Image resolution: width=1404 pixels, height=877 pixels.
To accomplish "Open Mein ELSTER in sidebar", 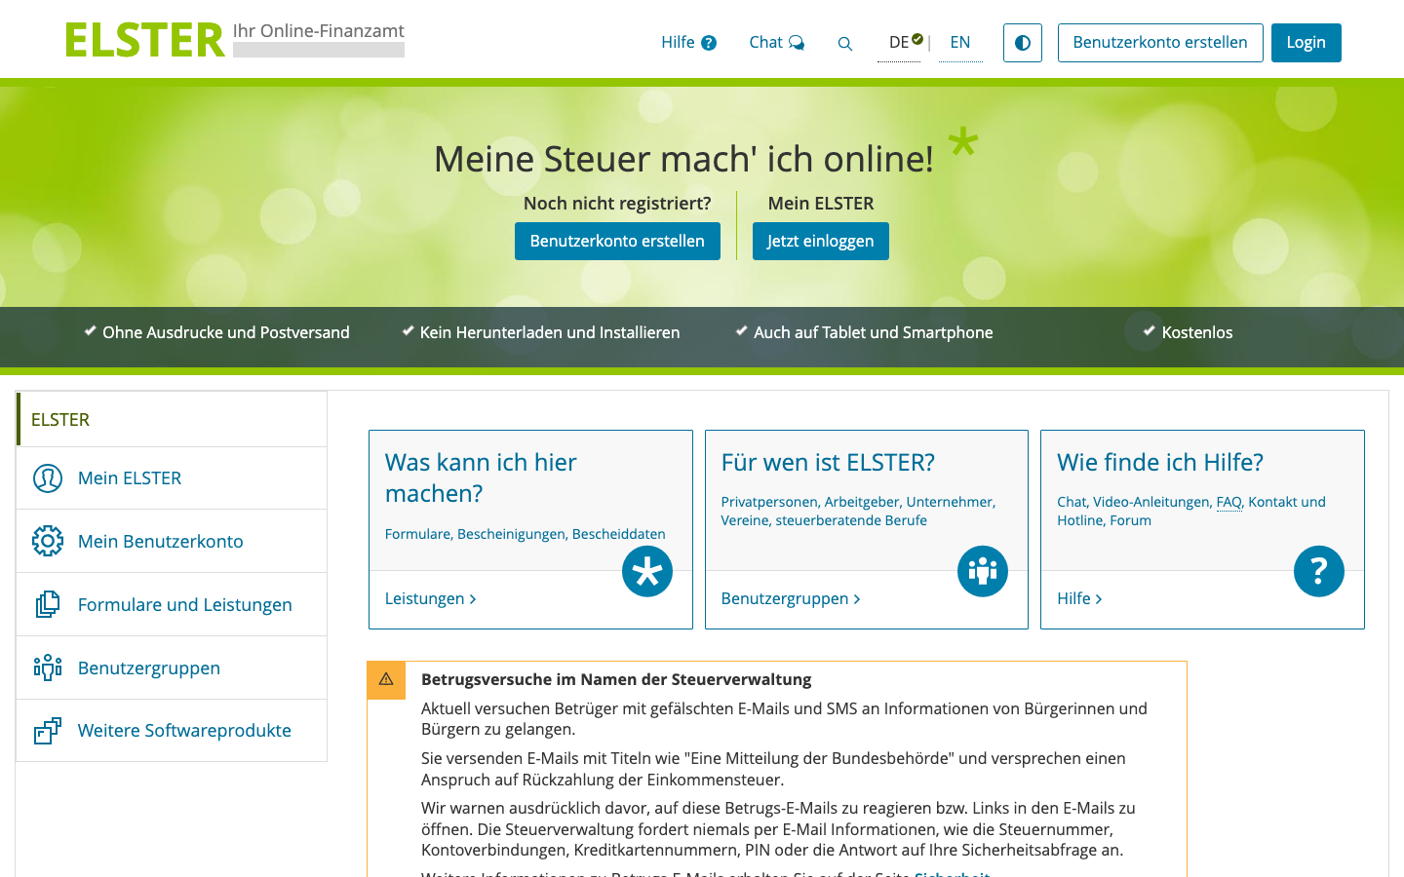I will [x=172, y=478].
